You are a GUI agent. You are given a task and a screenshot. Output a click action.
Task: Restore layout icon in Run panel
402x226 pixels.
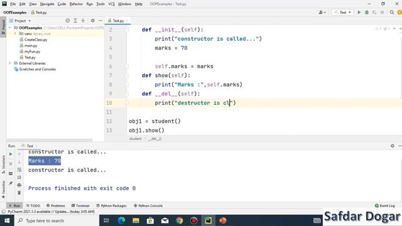coord(11,173)
